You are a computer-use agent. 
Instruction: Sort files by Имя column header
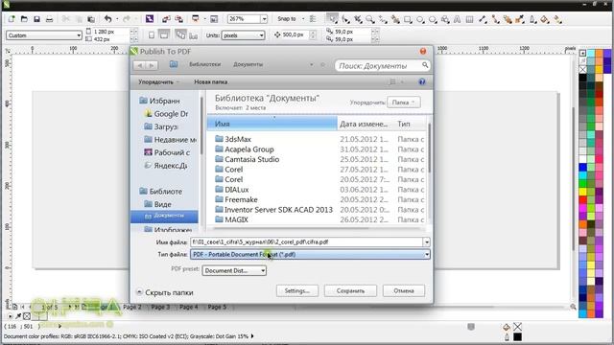tap(272, 124)
